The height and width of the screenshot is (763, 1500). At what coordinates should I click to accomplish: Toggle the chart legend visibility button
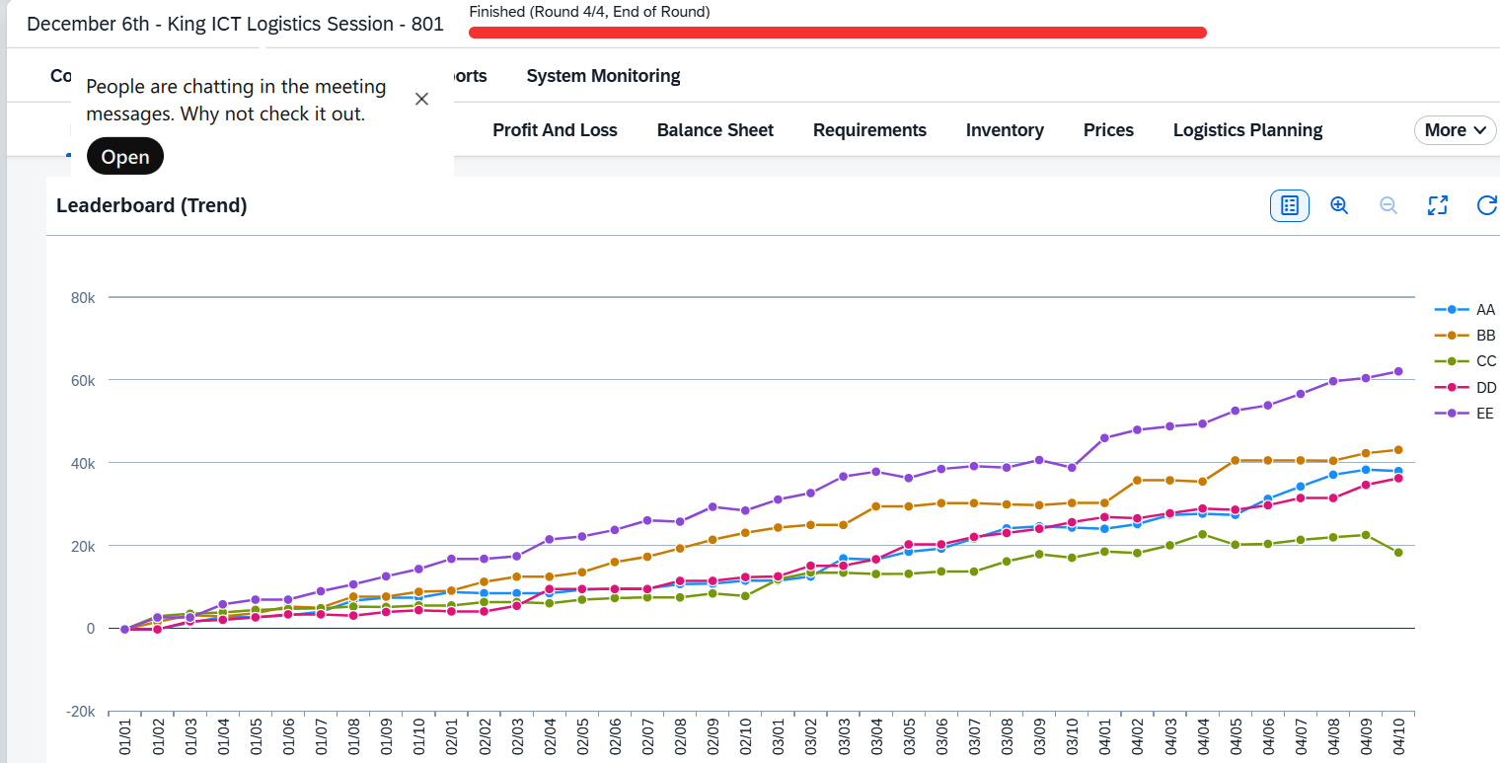click(x=1289, y=205)
